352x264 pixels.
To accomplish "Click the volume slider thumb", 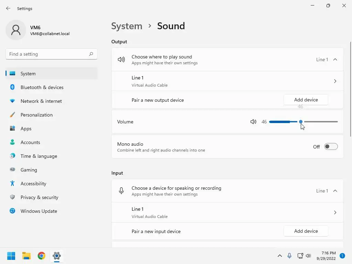I will [x=301, y=122].
